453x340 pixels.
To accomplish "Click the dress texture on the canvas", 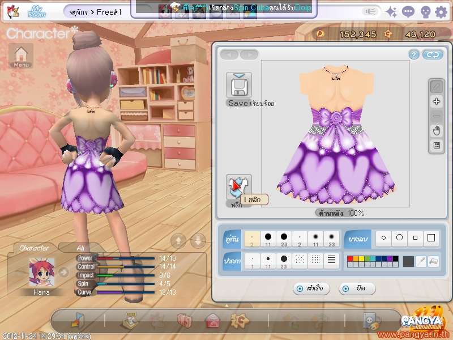I will pyautogui.click(x=335, y=134).
